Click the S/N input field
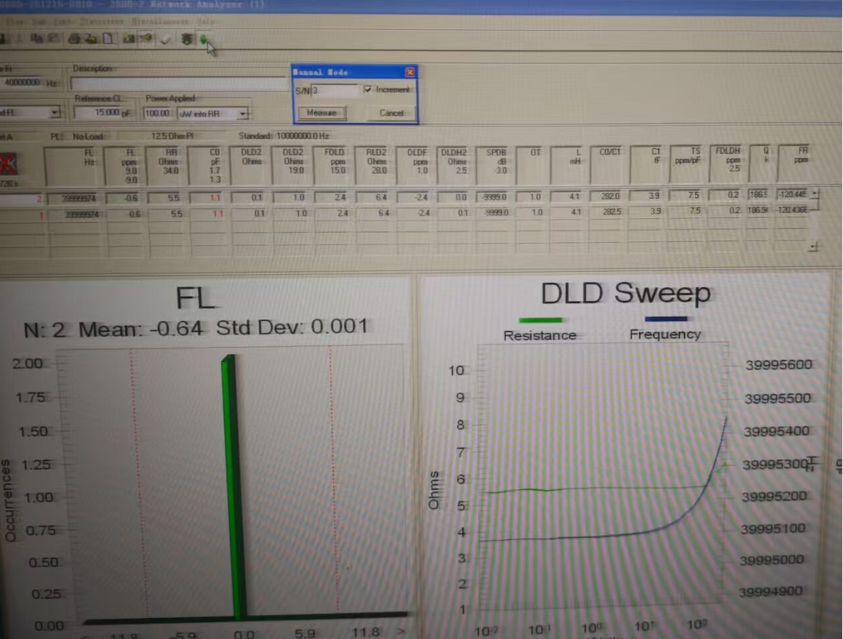 click(x=336, y=91)
